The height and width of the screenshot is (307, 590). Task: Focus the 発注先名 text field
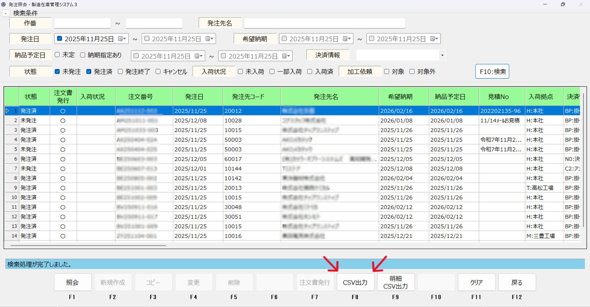click(324, 23)
